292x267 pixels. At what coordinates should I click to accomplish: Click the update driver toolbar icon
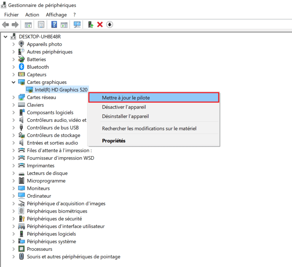tap(90, 25)
